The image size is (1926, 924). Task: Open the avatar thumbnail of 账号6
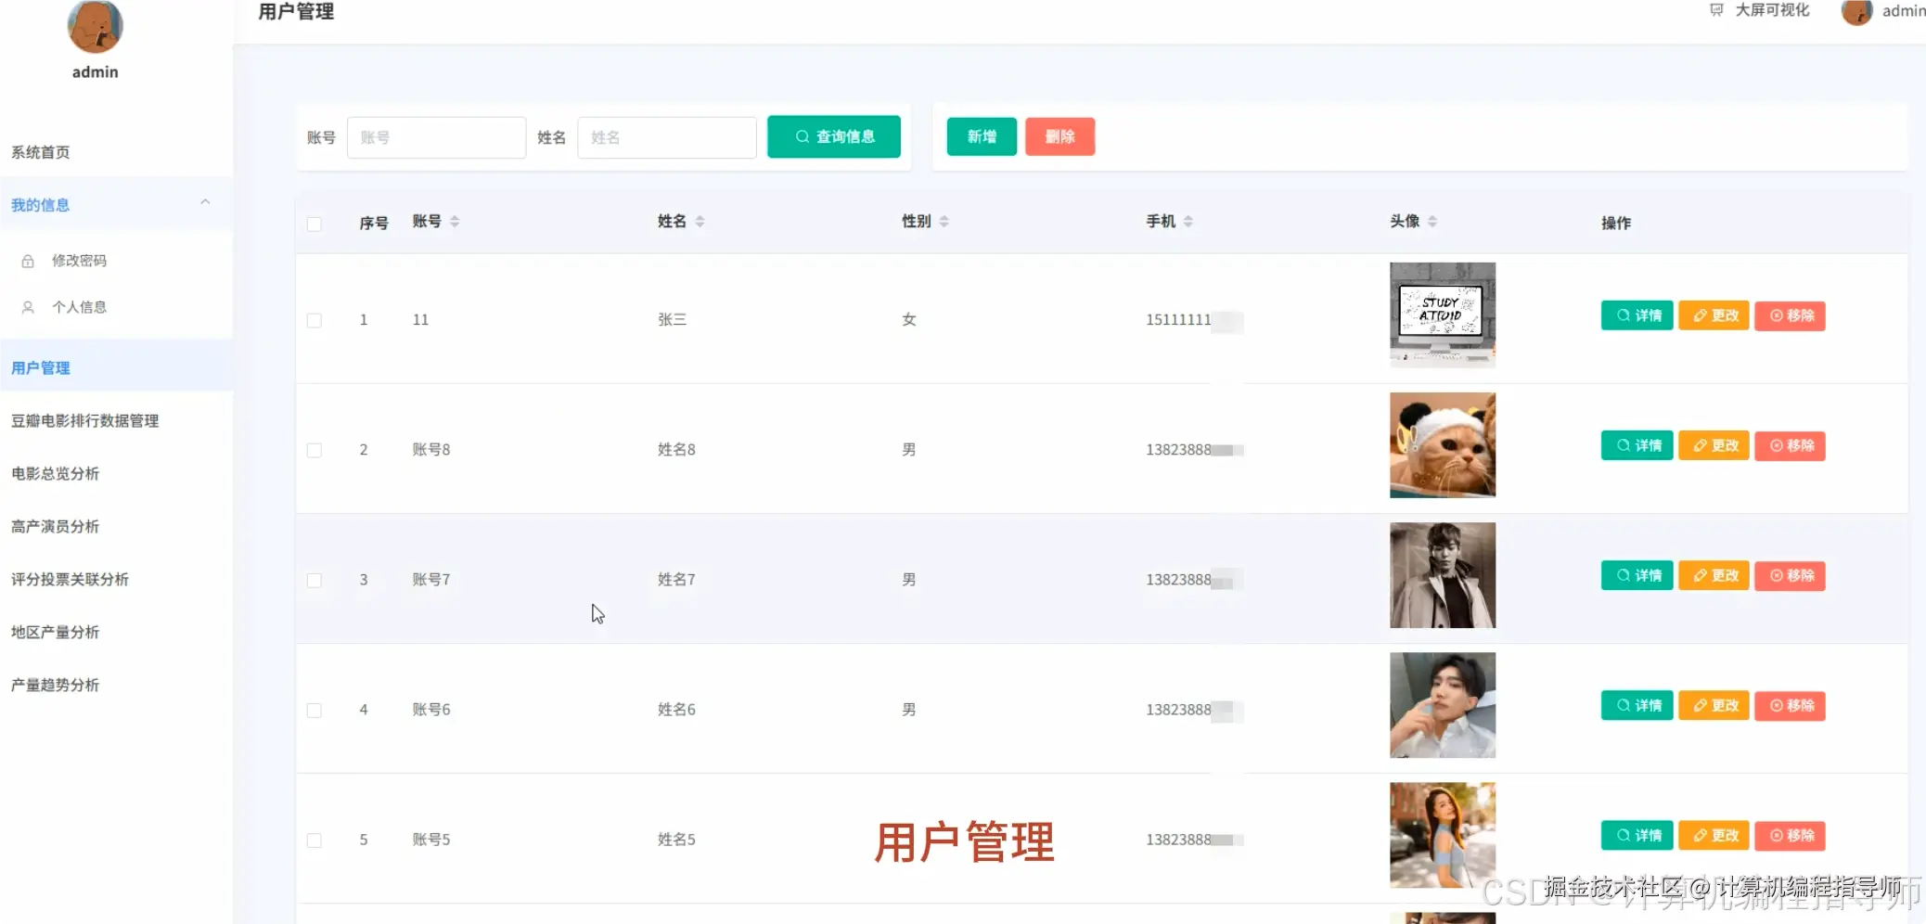(1443, 705)
